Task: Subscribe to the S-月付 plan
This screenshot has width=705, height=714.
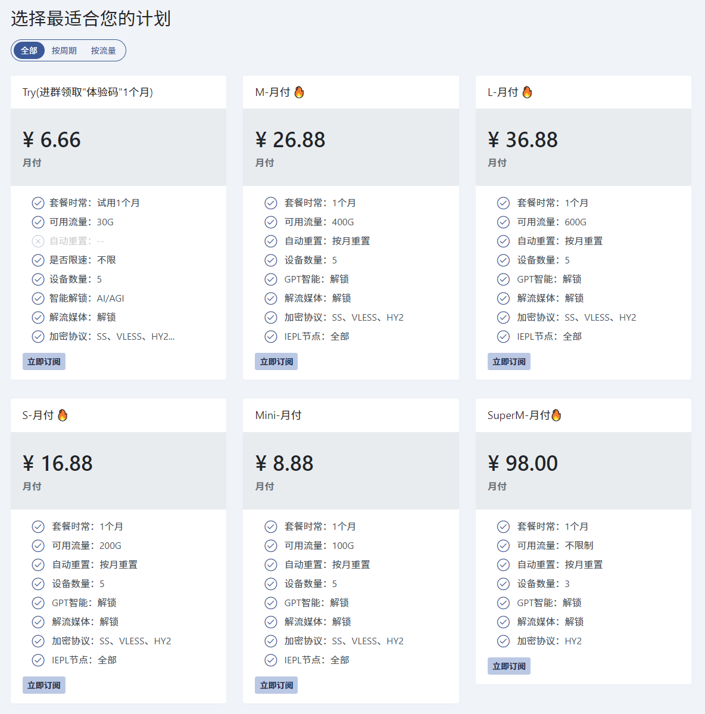Action: tap(44, 685)
